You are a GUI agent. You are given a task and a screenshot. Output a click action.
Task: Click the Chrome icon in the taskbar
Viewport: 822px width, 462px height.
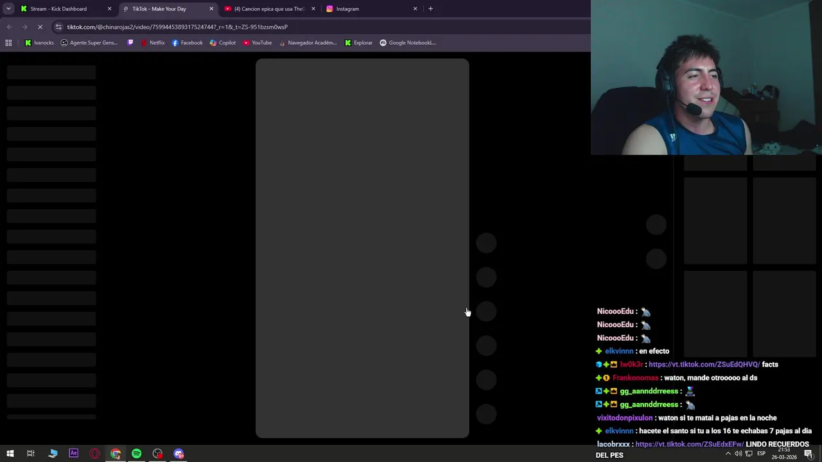pyautogui.click(x=116, y=454)
